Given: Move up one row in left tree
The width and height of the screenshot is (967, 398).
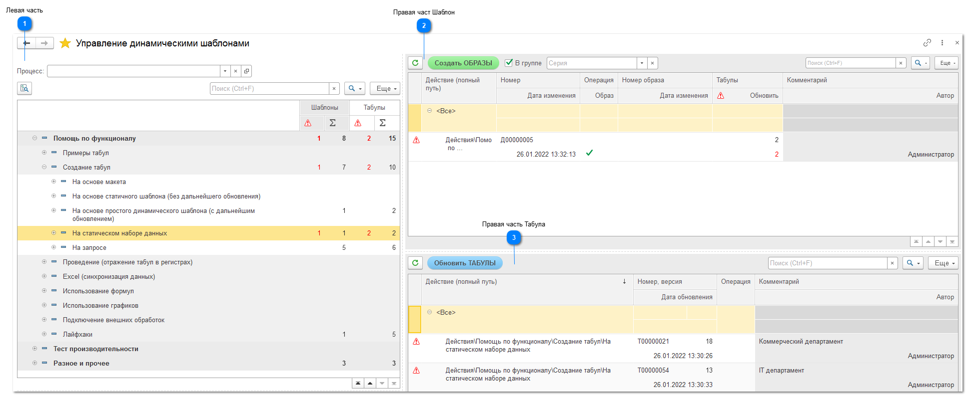Looking at the screenshot, I should pyautogui.click(x=370, y=383).
